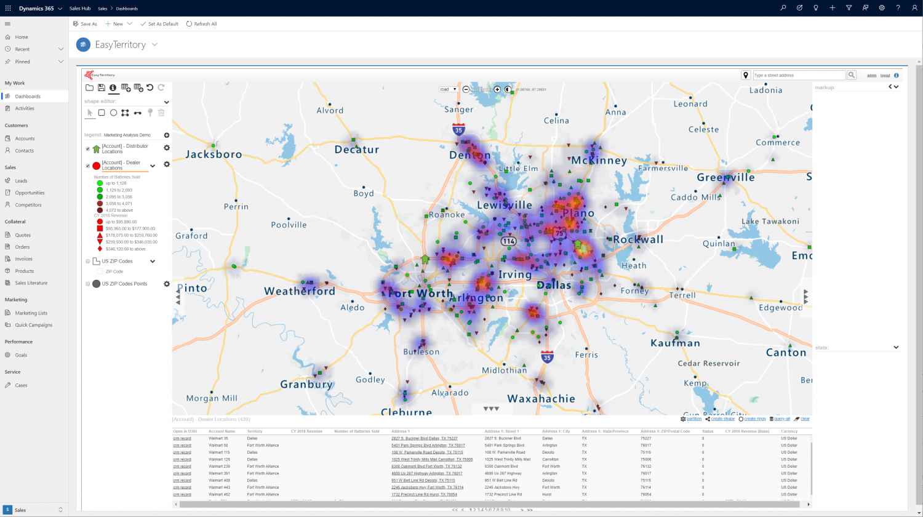The image size is (923, 517).
Task: Open the settings gear for Dealer Locations layer
Action: (166, 164)
